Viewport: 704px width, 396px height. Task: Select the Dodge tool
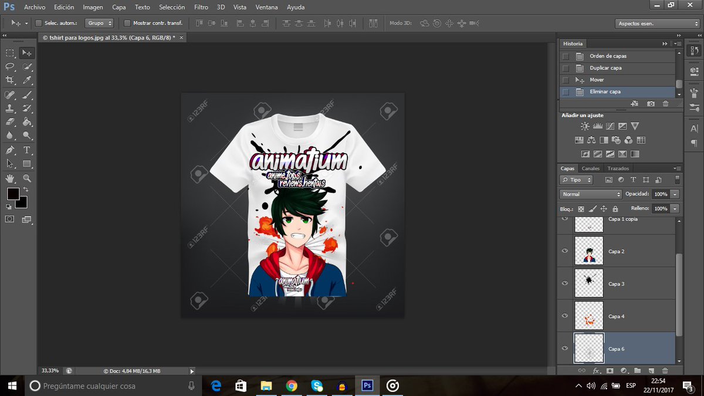27,135
